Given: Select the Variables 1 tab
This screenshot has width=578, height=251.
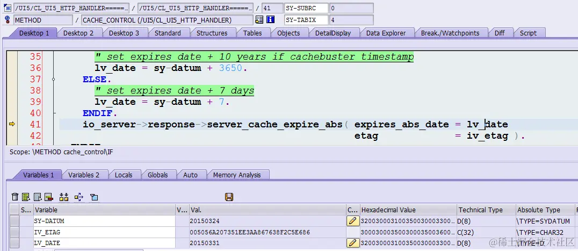Looking at the screenshot, I should pyautogui.click(x=38, y=175).
